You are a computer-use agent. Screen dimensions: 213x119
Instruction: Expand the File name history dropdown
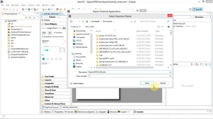coord(170,72)
